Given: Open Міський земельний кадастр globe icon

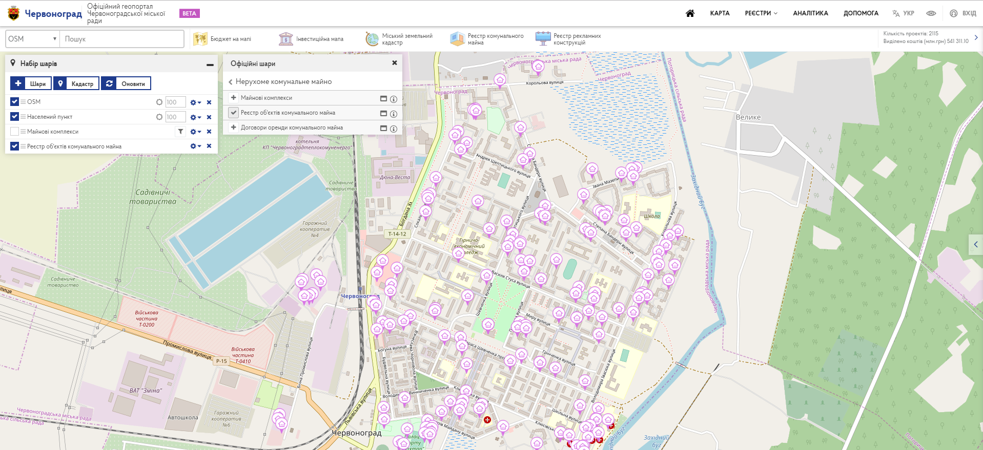Looking at the screenshot, I should (372, 39).
